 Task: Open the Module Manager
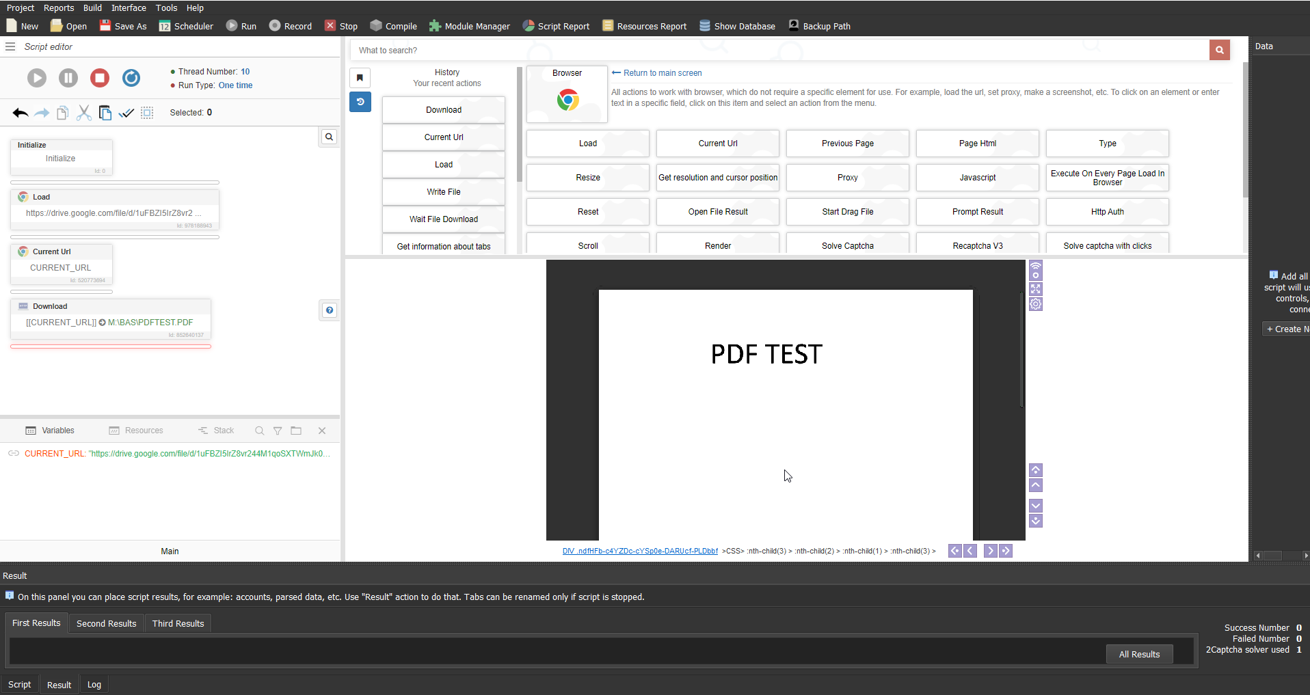(469, 26)
